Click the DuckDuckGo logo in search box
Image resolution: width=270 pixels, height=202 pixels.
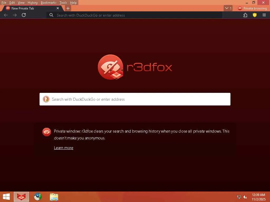point(46,99)
